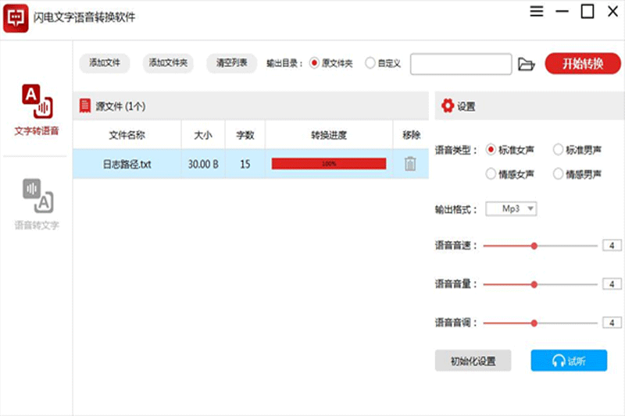
Task: Click 试听 to preview the voice
Action: [568, 361]
